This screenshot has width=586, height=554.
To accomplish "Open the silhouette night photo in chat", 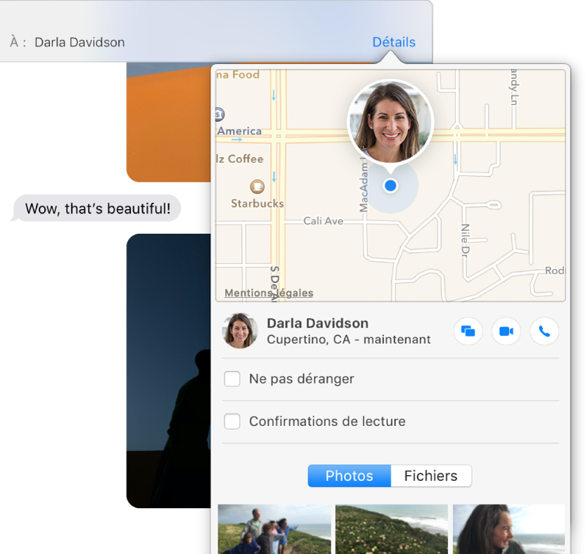I will click(169, 370).
